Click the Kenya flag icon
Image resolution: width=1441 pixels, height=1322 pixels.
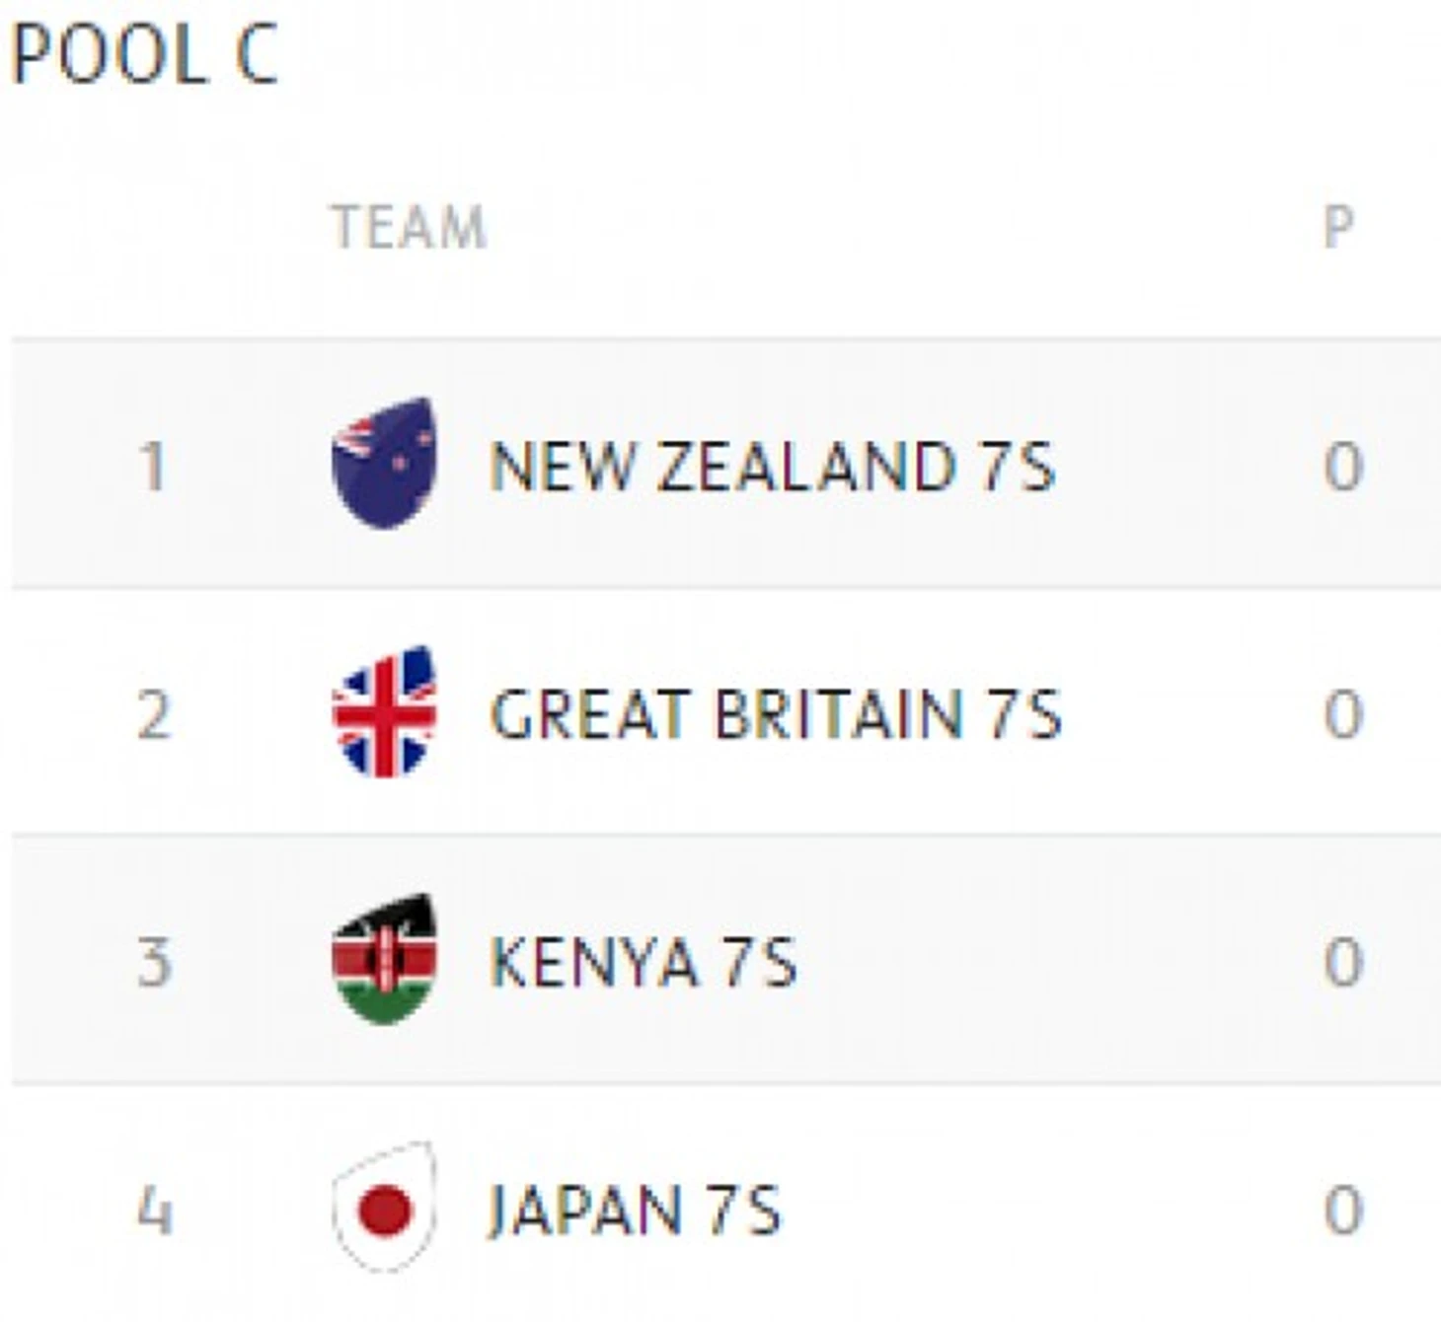384,960
